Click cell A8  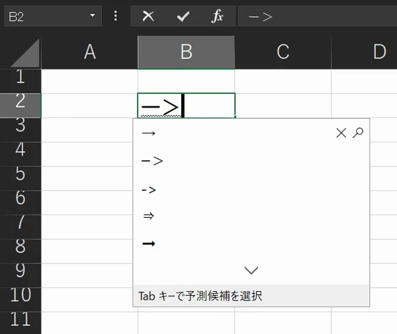87,251
